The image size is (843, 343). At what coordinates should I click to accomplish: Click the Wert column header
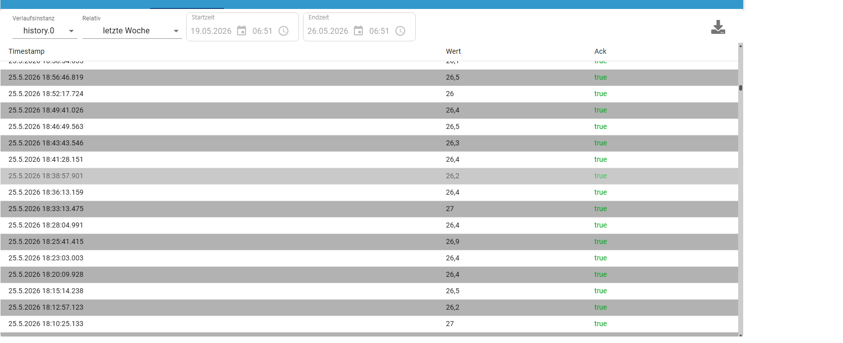[453, 51]
